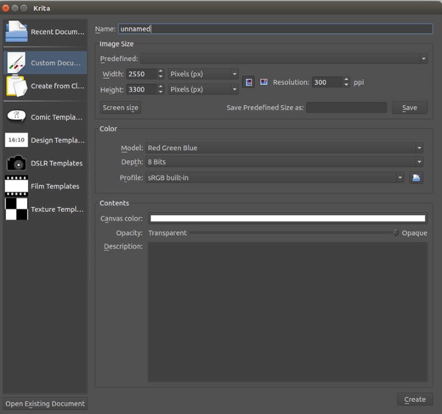Select the Texture Templates label

[57, 209]
